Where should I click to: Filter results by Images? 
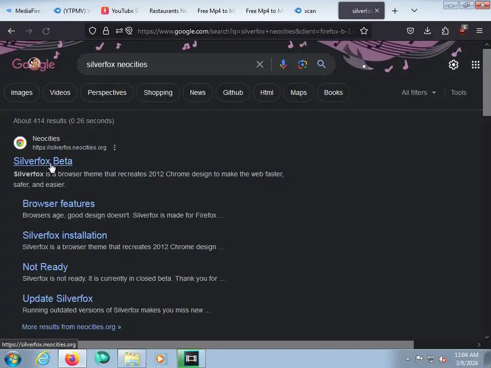click(22, 92)
